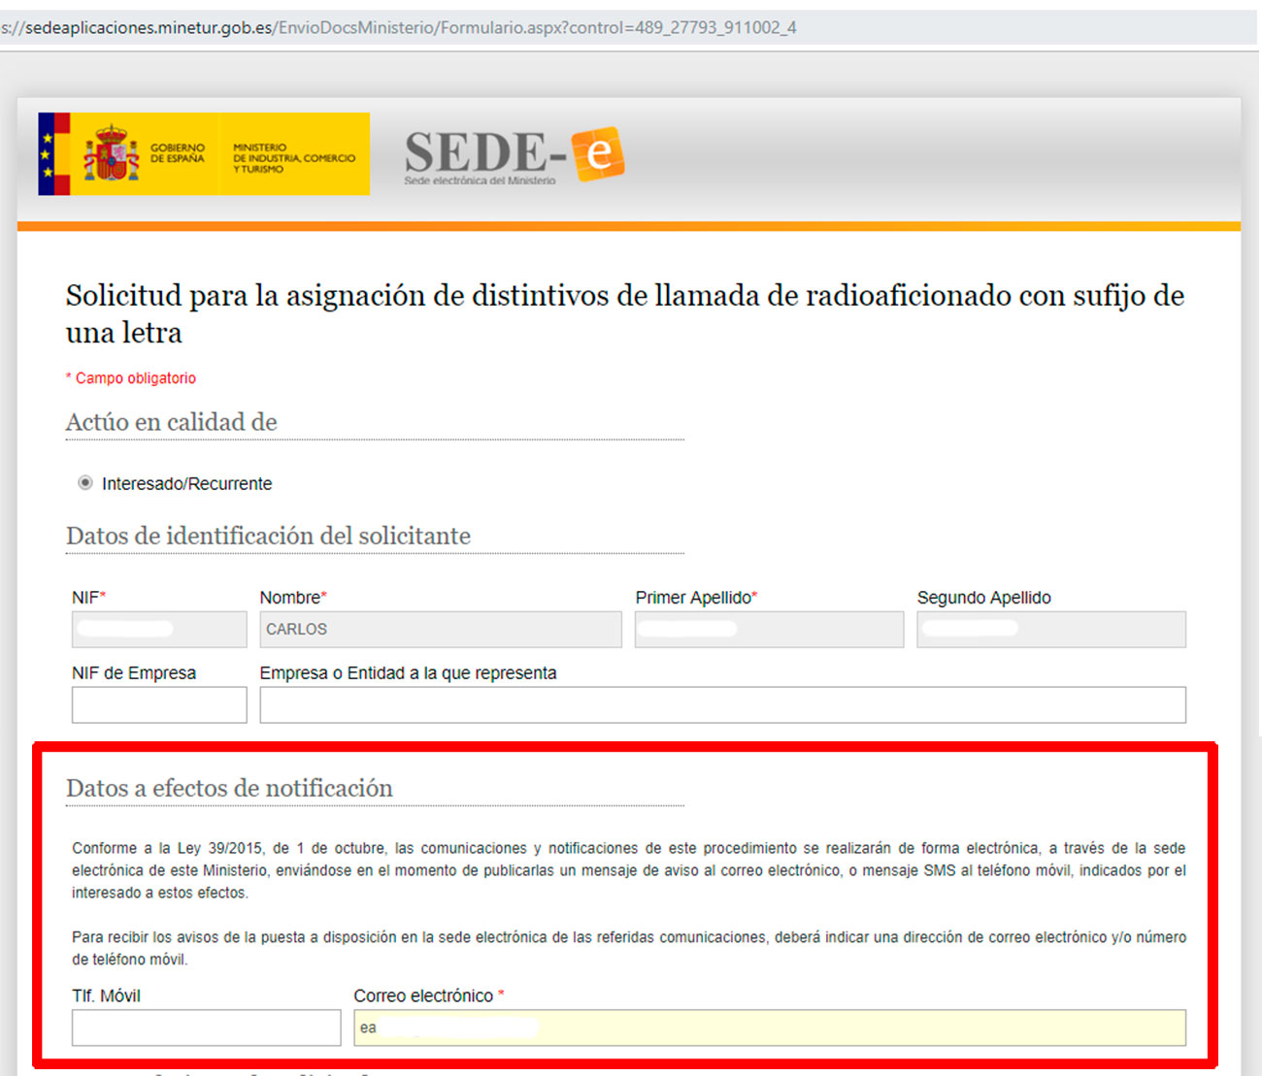Focus the Segundo Apellido field
Image resolution: width=1262 pixels, height=1076 pixels.
click(x=1050, y=630)
